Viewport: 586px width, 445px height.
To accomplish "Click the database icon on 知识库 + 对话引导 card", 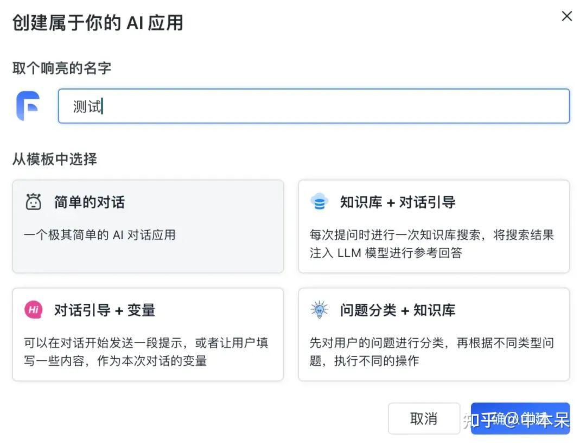I will click(320, 201).
